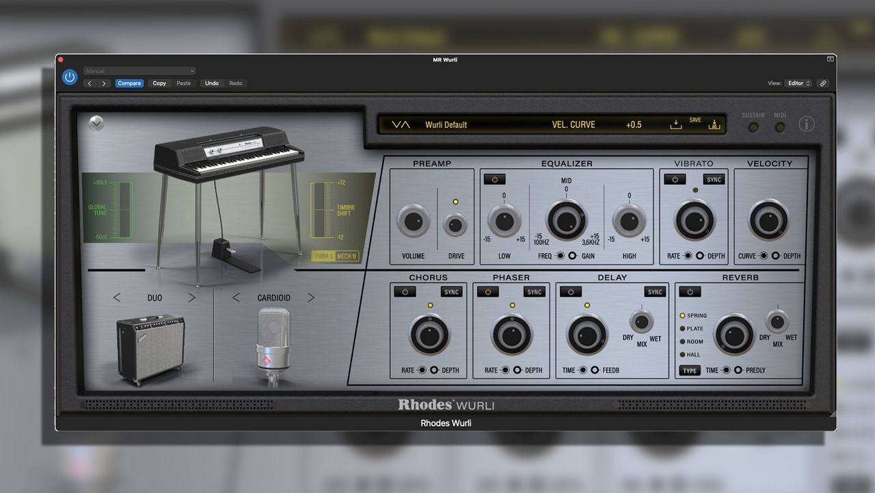Toggle the Equalizer power button
Screen dimensions: 875x493
pos(494,179)
